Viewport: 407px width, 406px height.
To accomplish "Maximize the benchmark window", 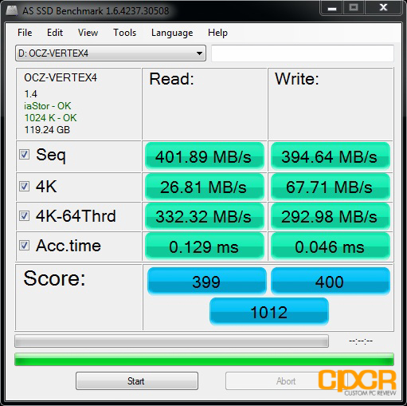I will (354, 8).
